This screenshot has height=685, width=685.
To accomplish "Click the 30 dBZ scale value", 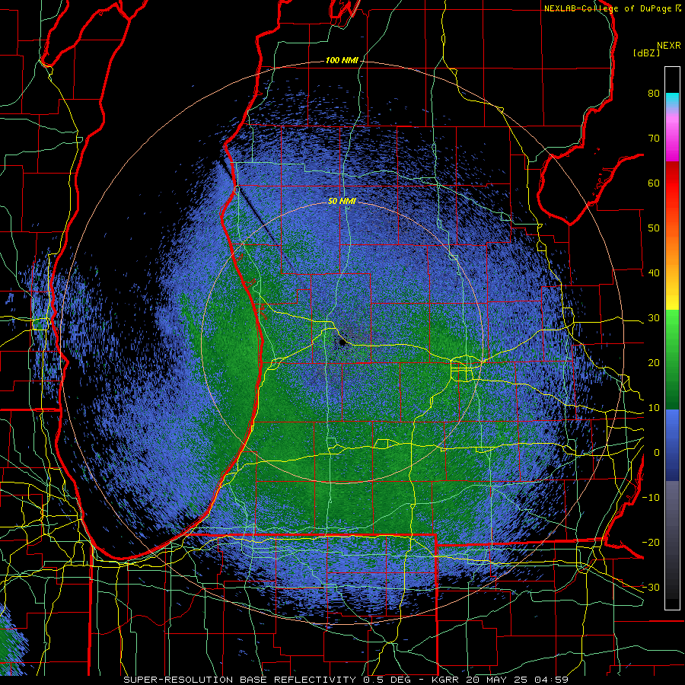I will (x=654, y=318).
